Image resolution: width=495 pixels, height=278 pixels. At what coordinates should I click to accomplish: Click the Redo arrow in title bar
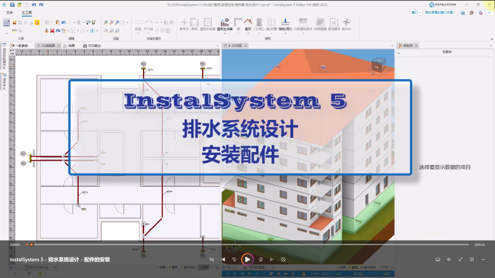pos(42,5)
